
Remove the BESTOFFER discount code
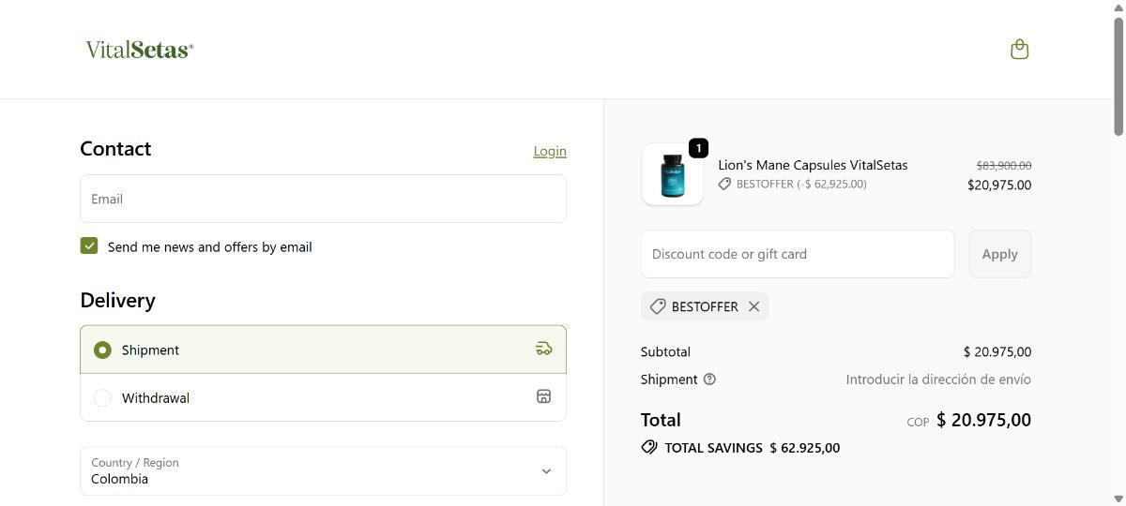click(753, 306)
